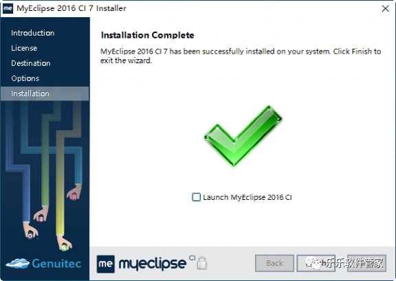Click the 'me' square in the myeclipse footer logo
This screenshot has height=281, width=396.
point(106,264)
